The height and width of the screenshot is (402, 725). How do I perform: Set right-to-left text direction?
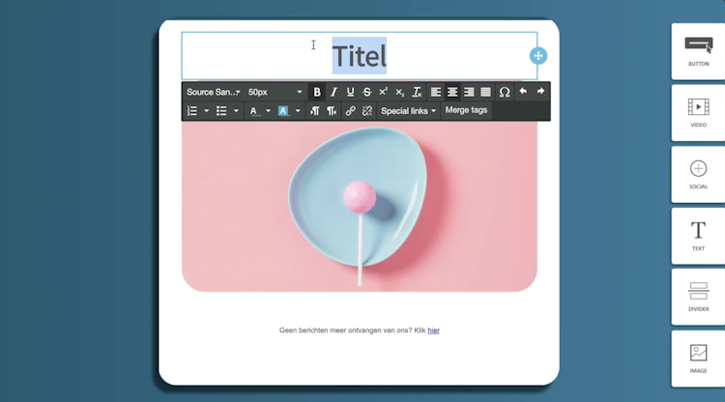coord(332,111)
